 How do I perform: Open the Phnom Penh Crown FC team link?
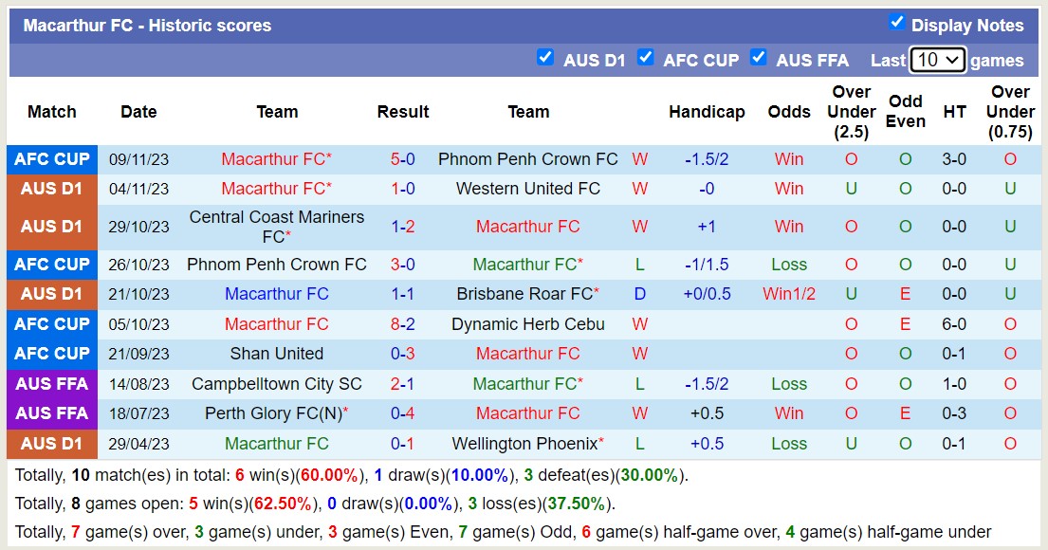[528, 159]
